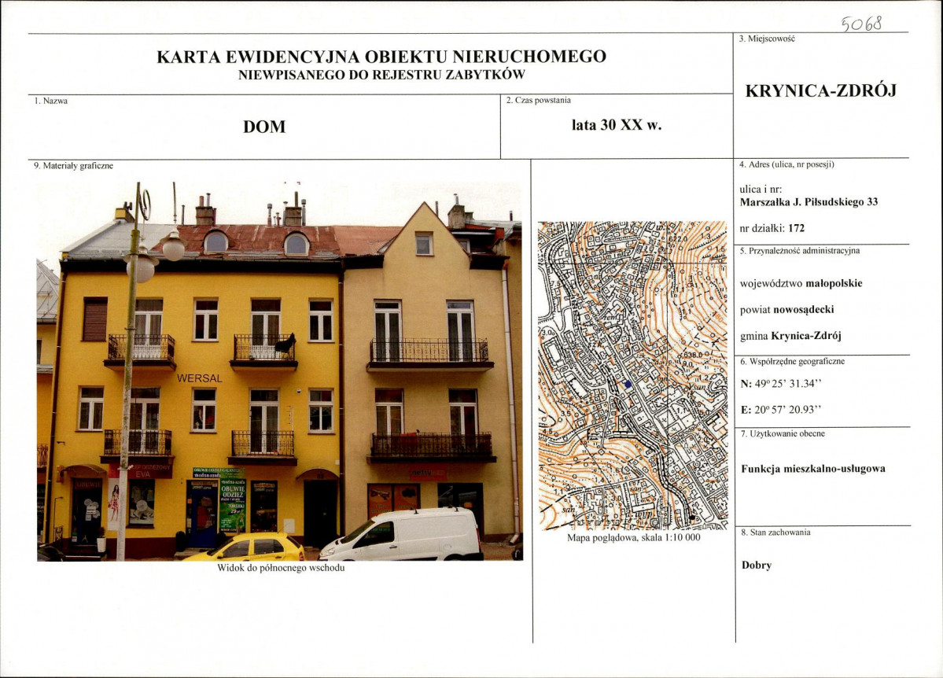Click the plot number 'nr działki: 172'
Image resolution: width=943 pixels, height=678 pixels.
click(x=772, y=228)
